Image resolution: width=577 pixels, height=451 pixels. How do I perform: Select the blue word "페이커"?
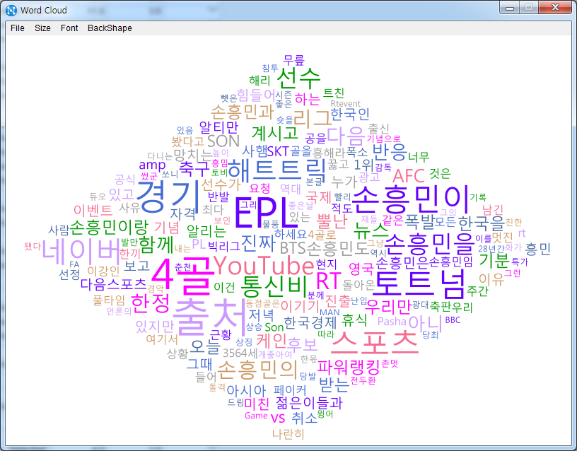pyautogui.click(x=290, y=390)
